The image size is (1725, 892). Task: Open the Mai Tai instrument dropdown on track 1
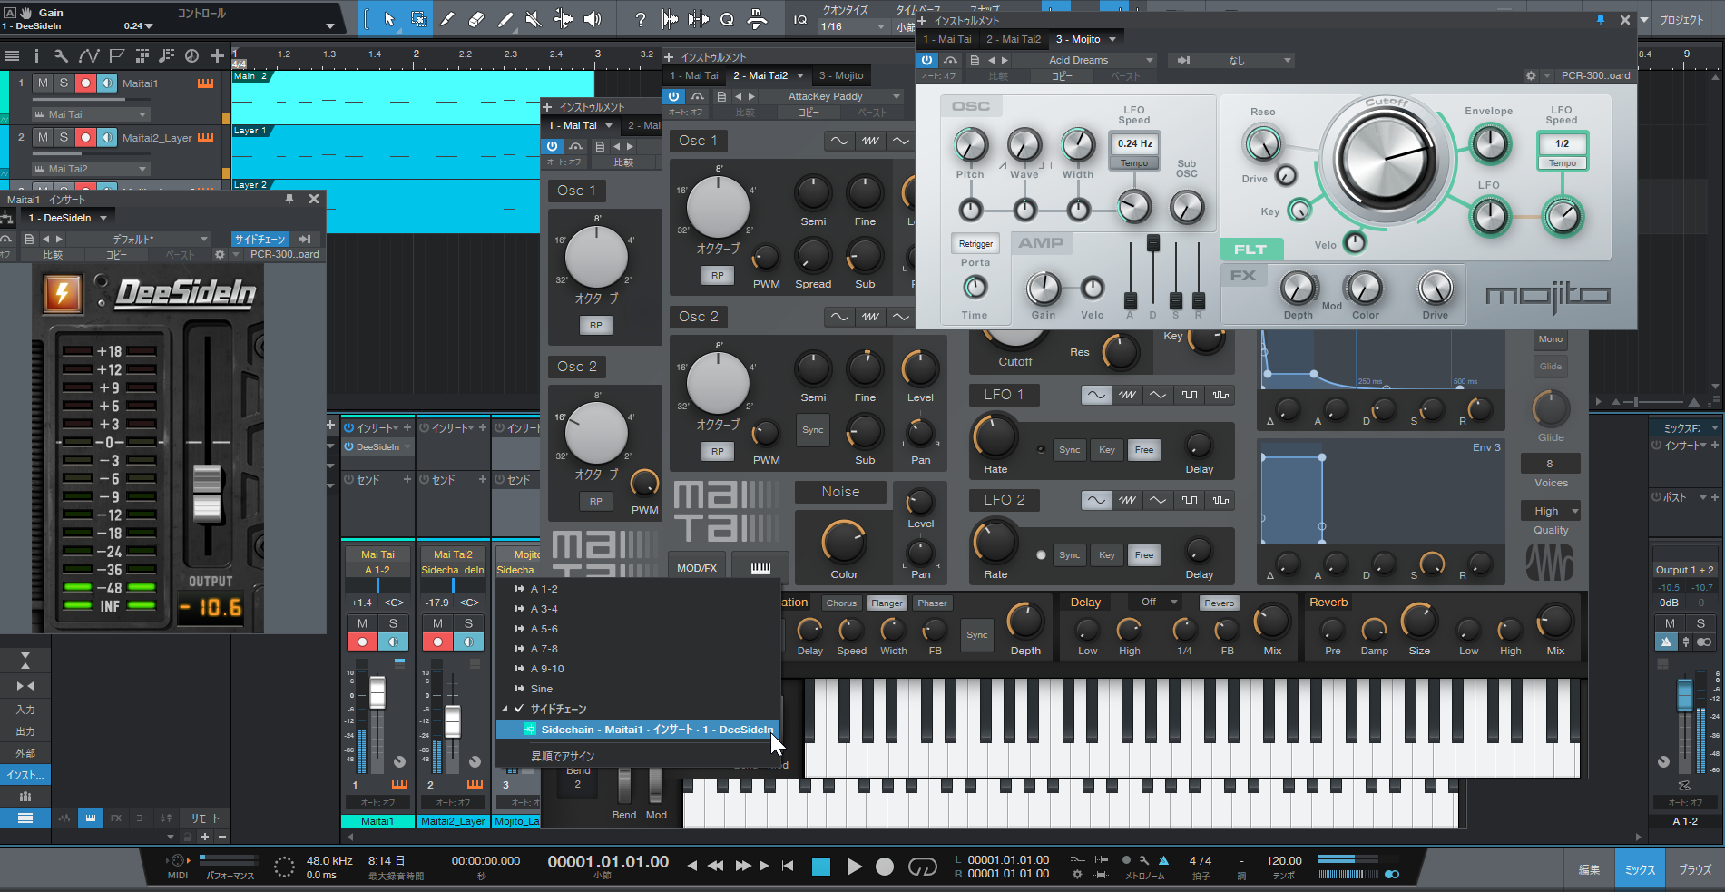90,114
